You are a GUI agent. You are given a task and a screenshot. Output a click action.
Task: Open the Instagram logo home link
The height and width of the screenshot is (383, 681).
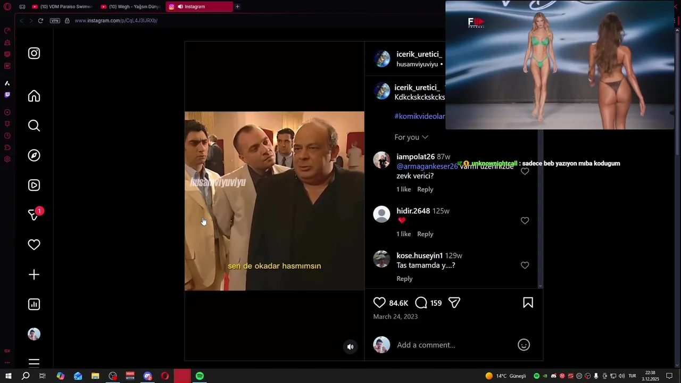[34, 53]
